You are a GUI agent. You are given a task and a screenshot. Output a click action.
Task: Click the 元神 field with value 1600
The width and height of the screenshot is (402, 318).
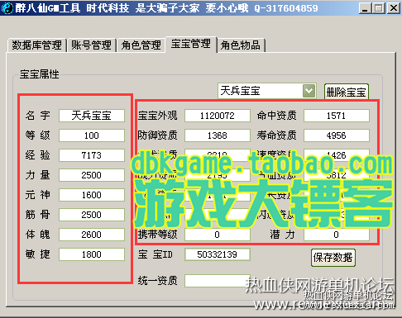[x=92, y=195]
